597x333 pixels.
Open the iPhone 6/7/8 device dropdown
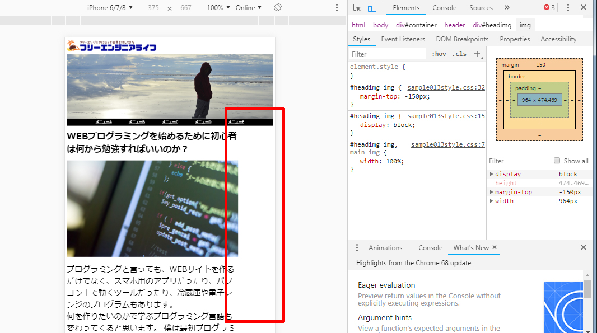(110, 8)
